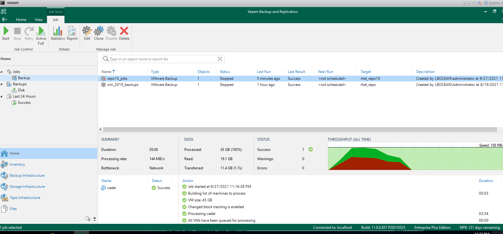
Task: Start the selected backup job
Action: tap(6, 33)
